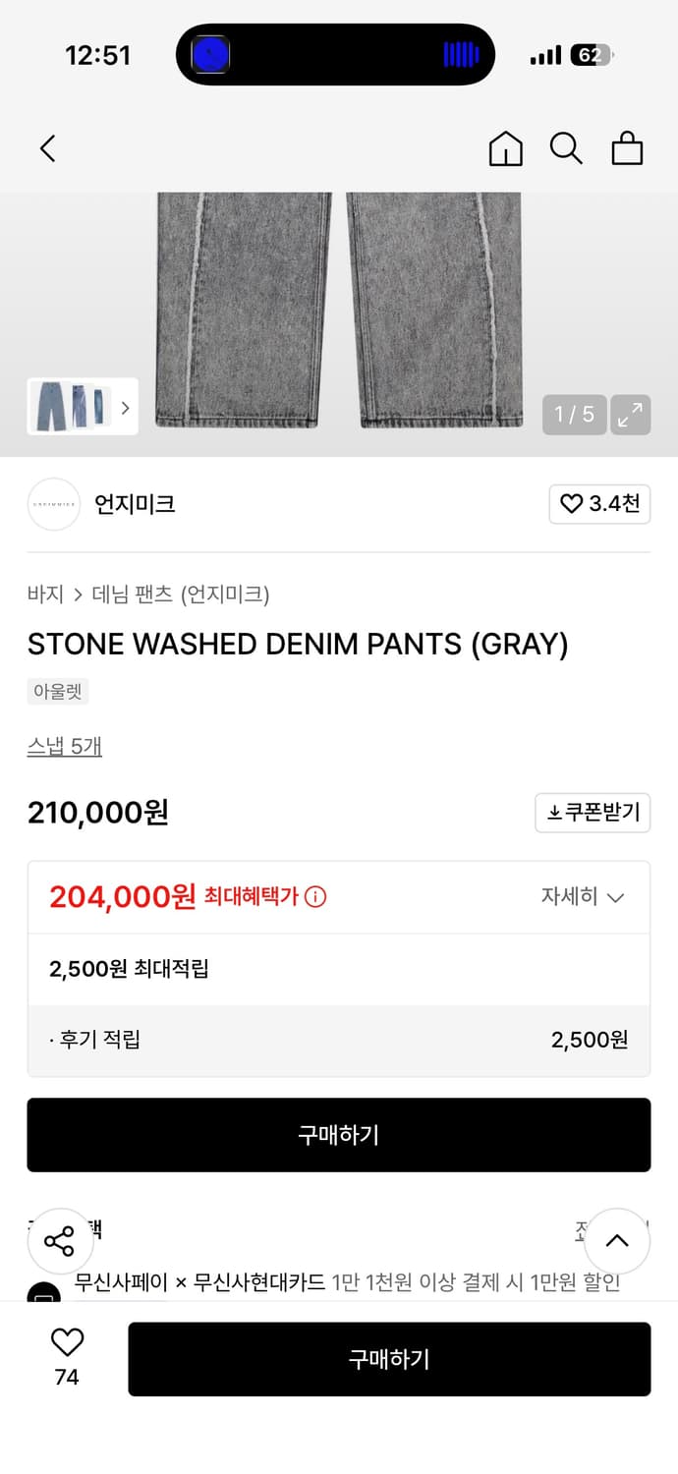
Task: Open the shopping bag icon
Action: (x=627, y=148)
